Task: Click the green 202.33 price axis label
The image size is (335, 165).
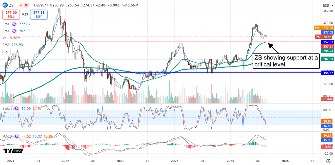Action: 328,59
